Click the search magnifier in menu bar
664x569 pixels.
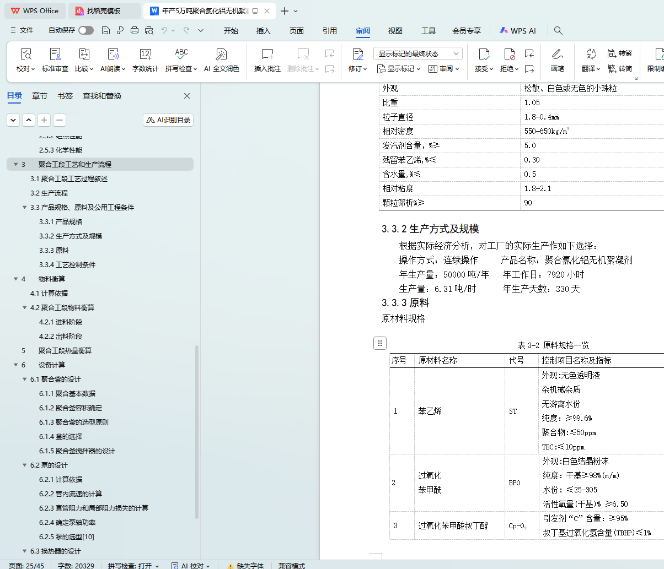[558, 31]
